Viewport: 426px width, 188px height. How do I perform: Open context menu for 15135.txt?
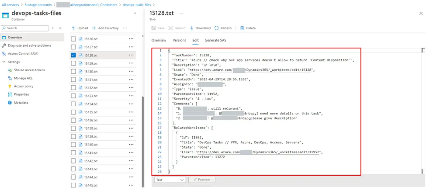click(131, 112)
